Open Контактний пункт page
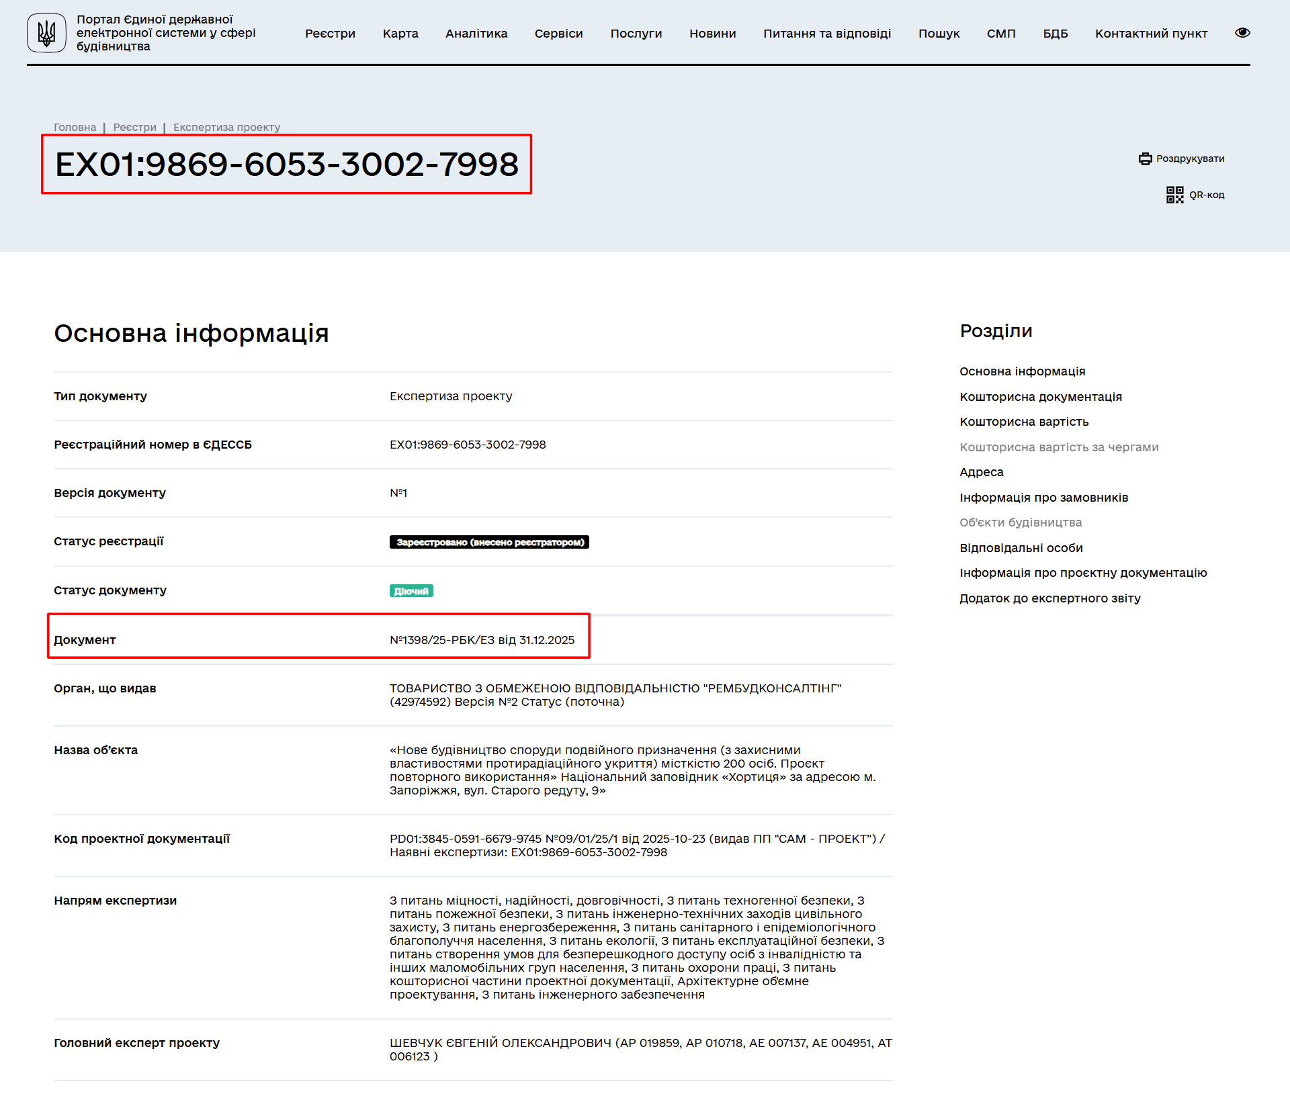This screenshot has height=1096, width=1290. tap(1151, 34)
